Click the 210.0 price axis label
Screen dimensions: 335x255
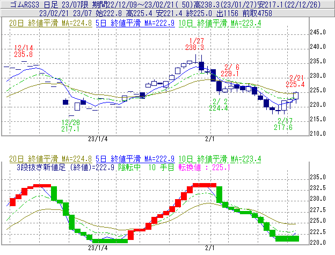(318, 134)
